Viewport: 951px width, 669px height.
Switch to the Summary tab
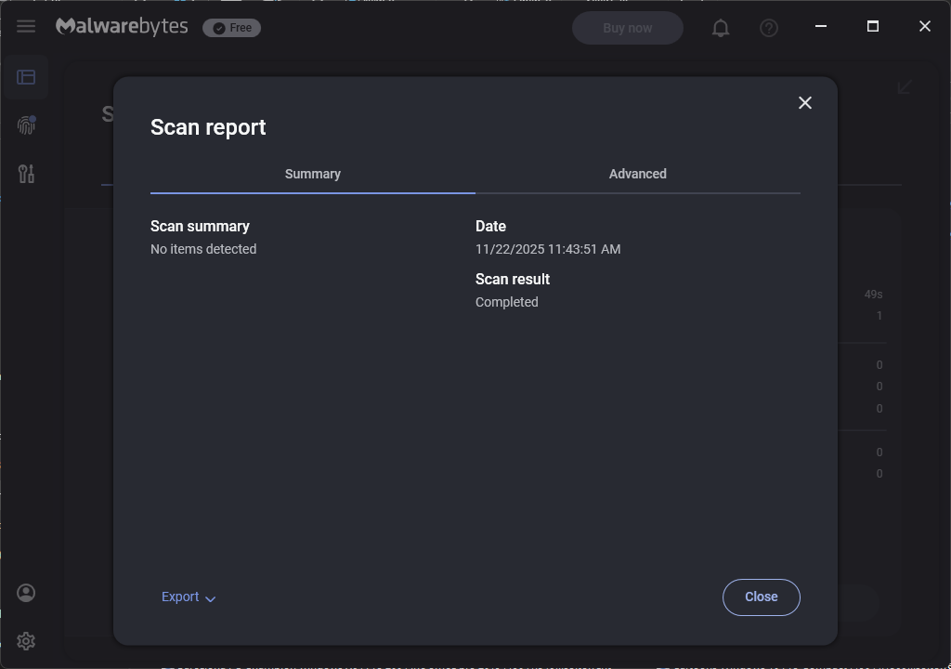[313, 175]
